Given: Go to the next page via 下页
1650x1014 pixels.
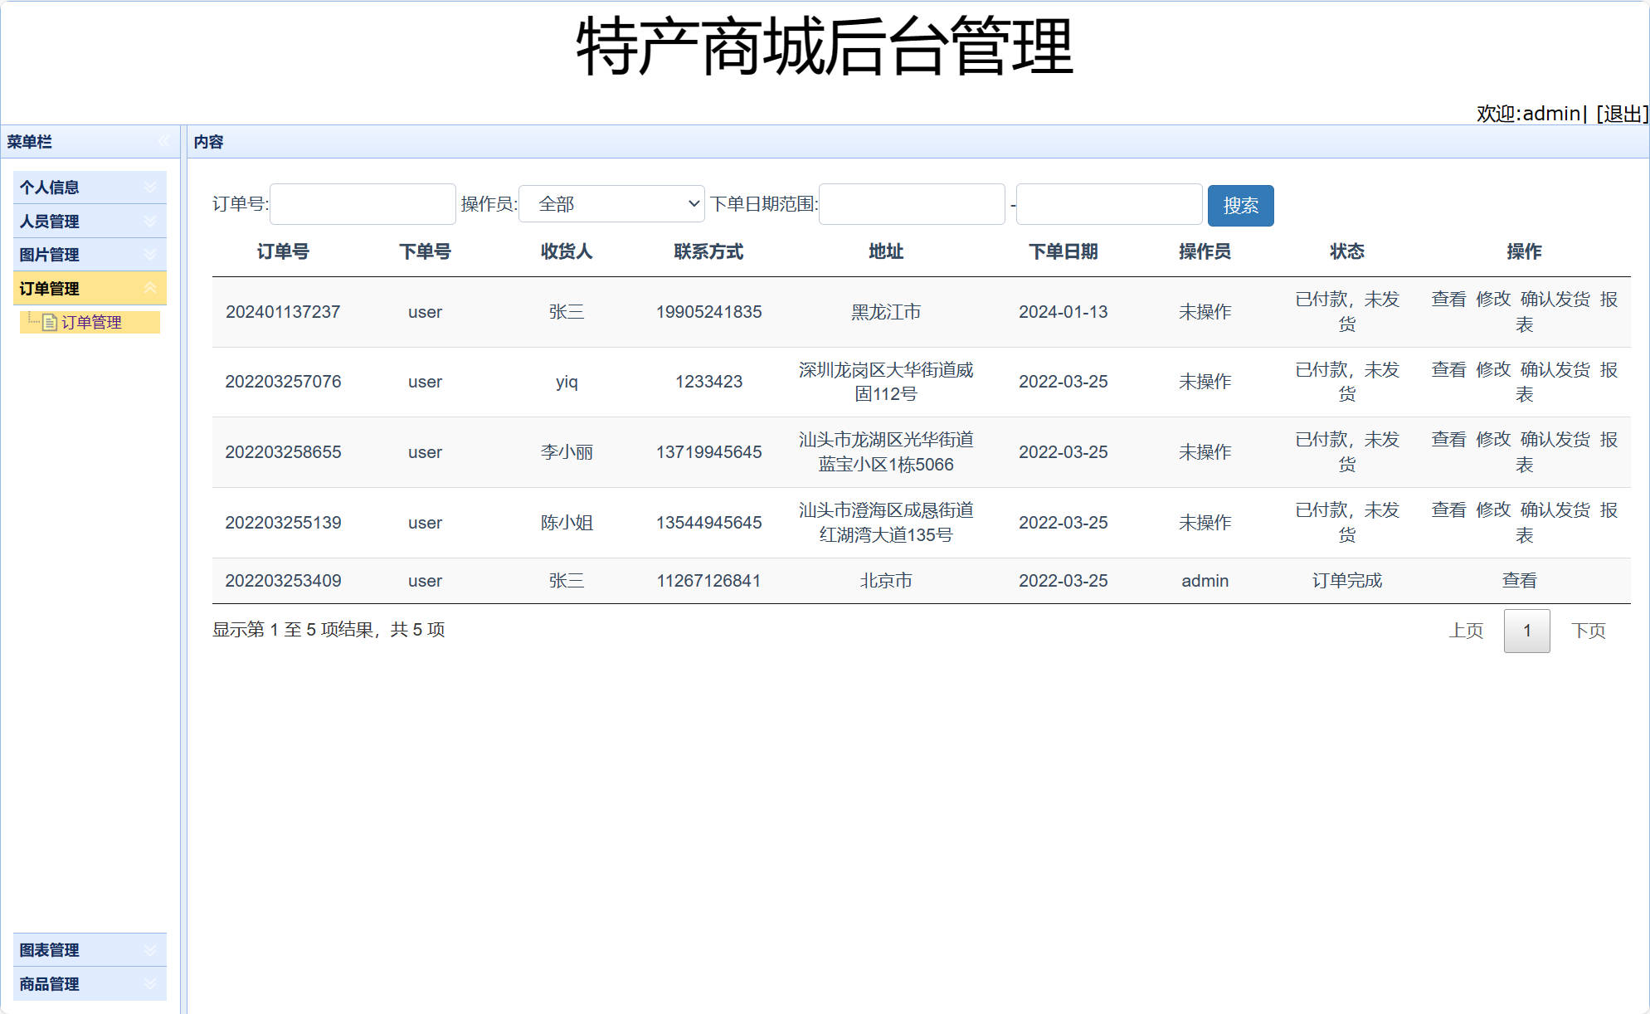Looking at the screenshot, I should pyautogui.click(x=1589, y=631).
